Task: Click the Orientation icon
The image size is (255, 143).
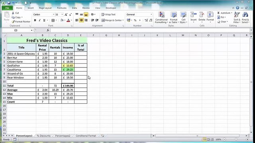Action: (x=92, y=15)
